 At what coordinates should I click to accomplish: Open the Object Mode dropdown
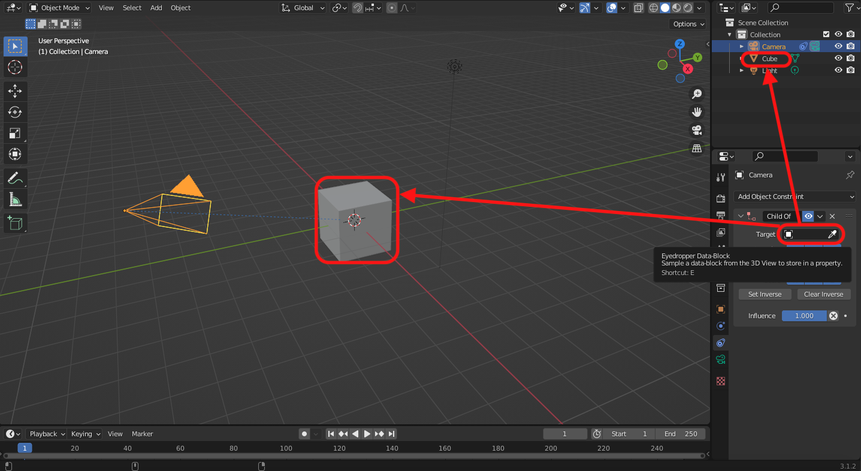tap(59, 8)
